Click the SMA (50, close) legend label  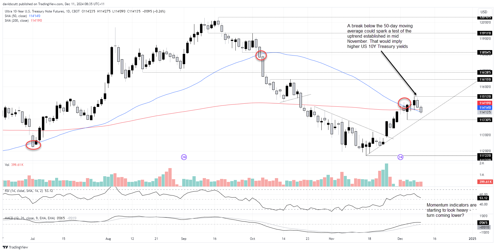tap(16, 16)
